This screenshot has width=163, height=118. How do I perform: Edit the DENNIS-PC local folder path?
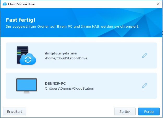[x=144, y=86]
